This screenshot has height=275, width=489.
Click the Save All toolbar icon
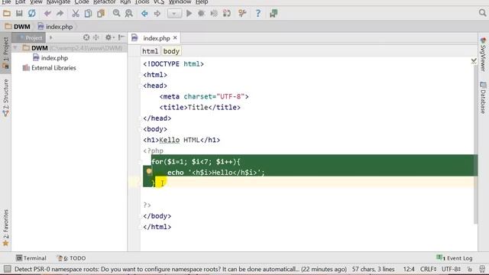coord(19,14)
